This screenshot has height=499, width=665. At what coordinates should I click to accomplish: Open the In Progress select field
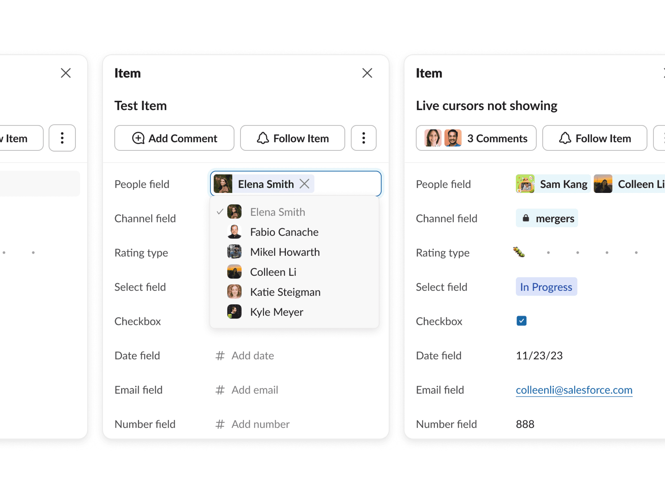coord(546,287)
